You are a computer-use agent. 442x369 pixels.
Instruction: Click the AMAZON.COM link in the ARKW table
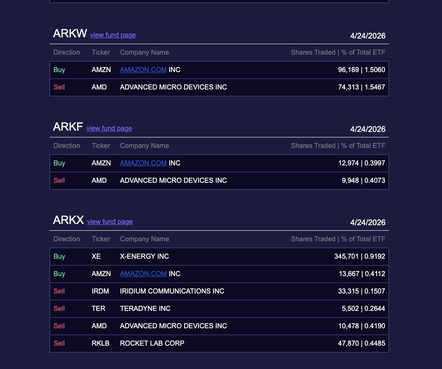coord(143,70)
